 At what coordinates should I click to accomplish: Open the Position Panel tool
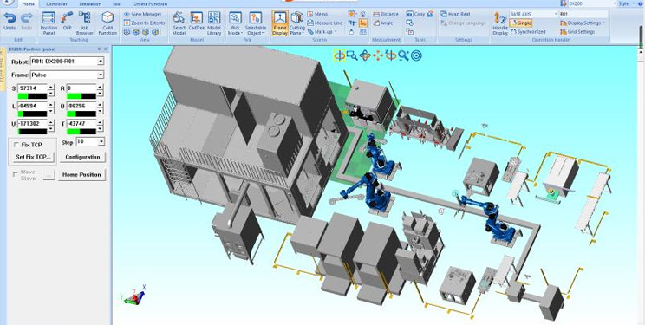pyautogui.click(x=49, y=23)
